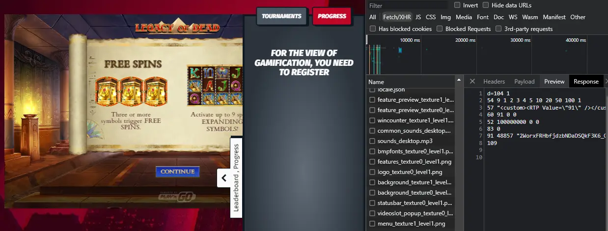608x231 pixels.
Task: Close the request details pane with X
Action: click(x=472, y=81)
